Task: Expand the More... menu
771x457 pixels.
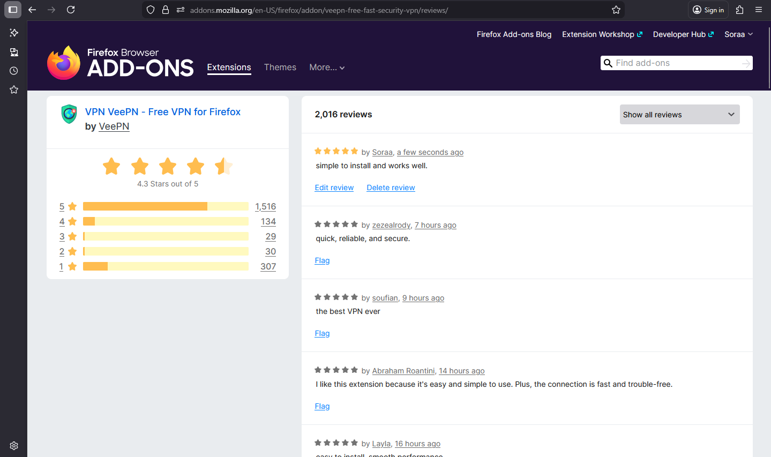Action: (x=327, y=68)
